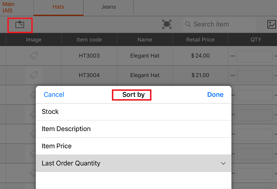
Task: Select Item Price sort option
Action: [133, 146]
